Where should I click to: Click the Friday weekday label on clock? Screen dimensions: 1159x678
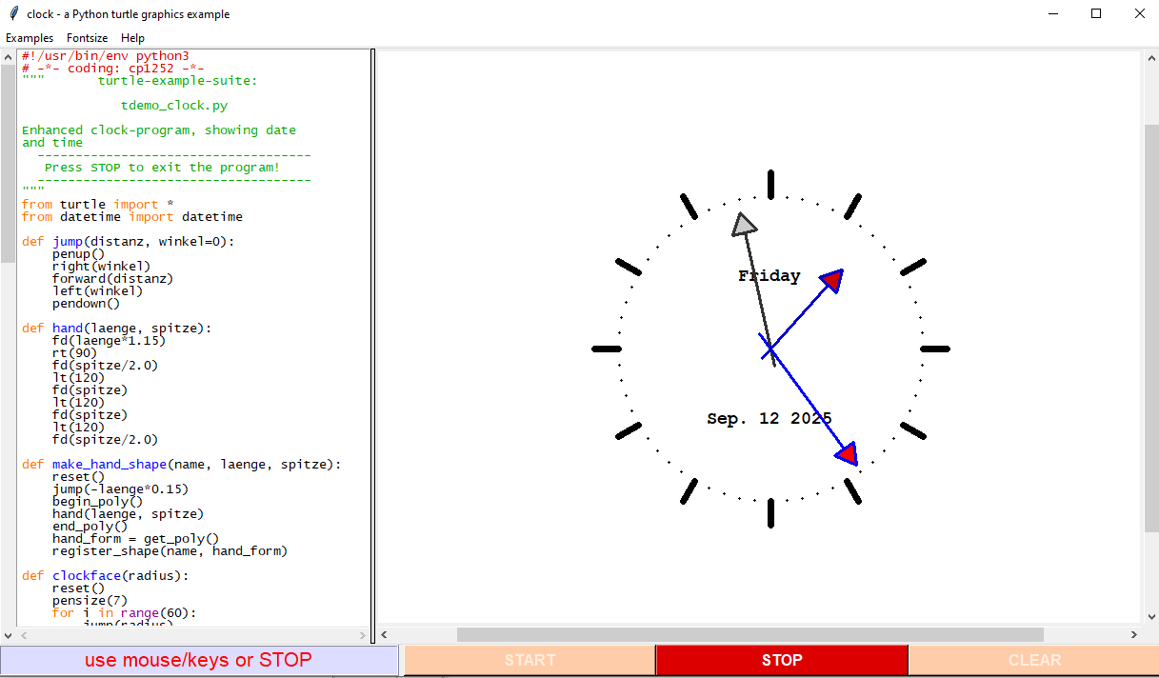coord(769,276)
